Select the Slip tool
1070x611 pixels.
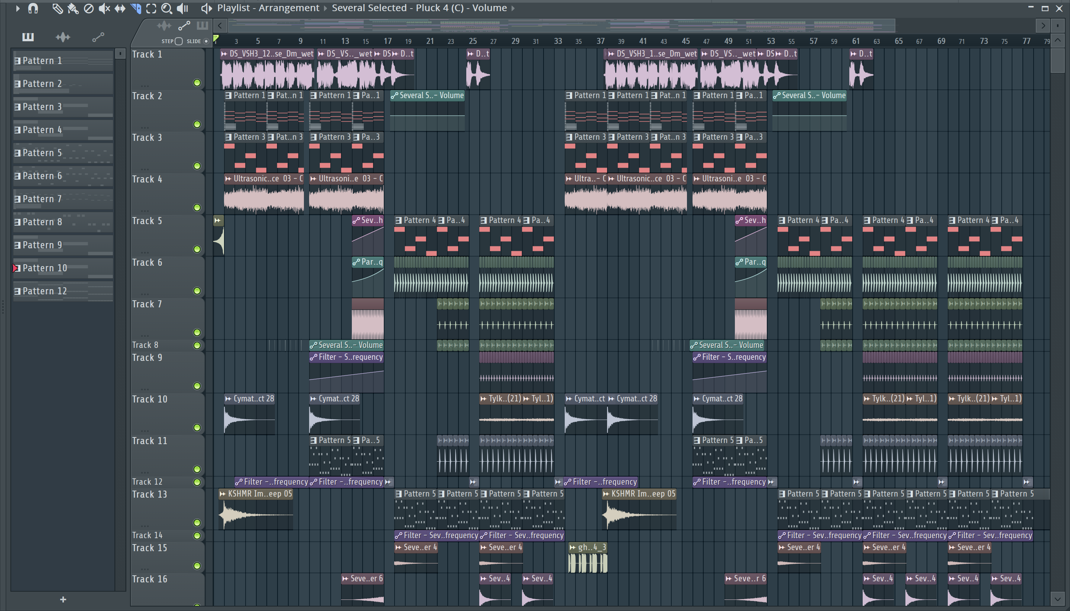[x=120, y=9]
